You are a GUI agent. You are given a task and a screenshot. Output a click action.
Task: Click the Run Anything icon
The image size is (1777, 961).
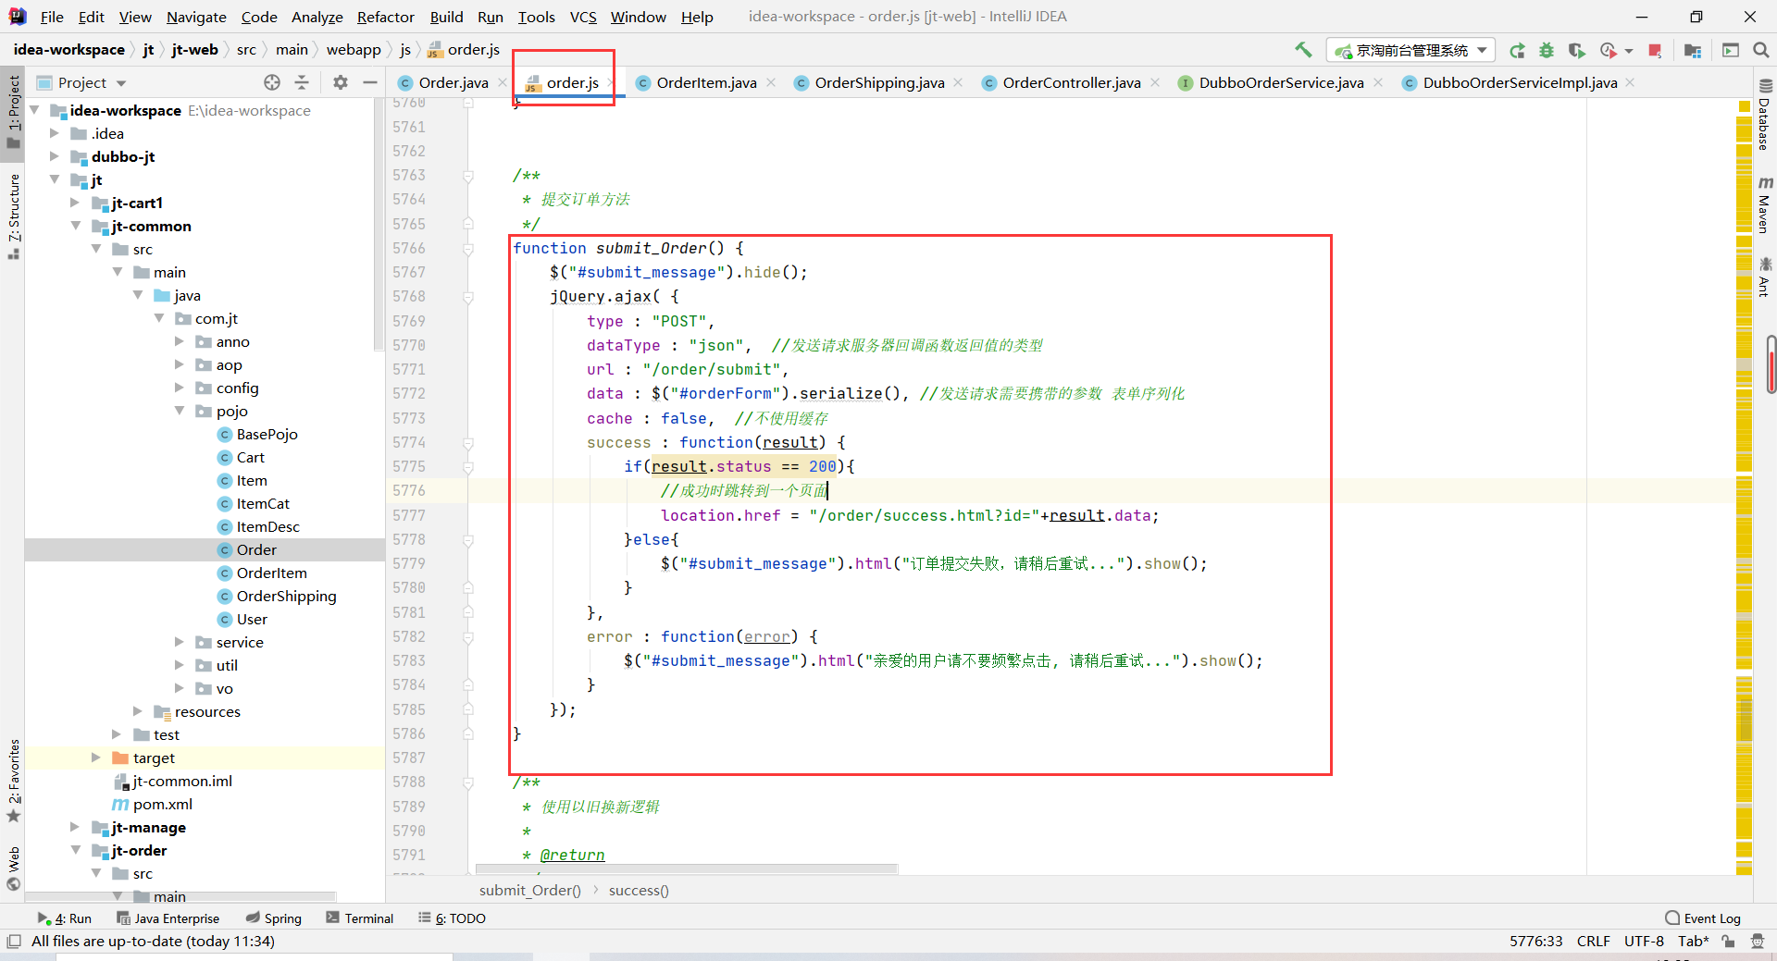click(x=1731, y=50)
